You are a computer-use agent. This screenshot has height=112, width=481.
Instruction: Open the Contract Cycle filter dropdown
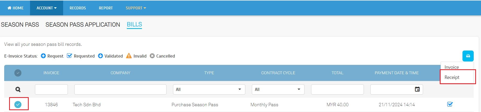tap(278, 89)
